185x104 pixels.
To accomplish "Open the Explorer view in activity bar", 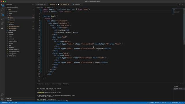I will click(x=2, y=5).
